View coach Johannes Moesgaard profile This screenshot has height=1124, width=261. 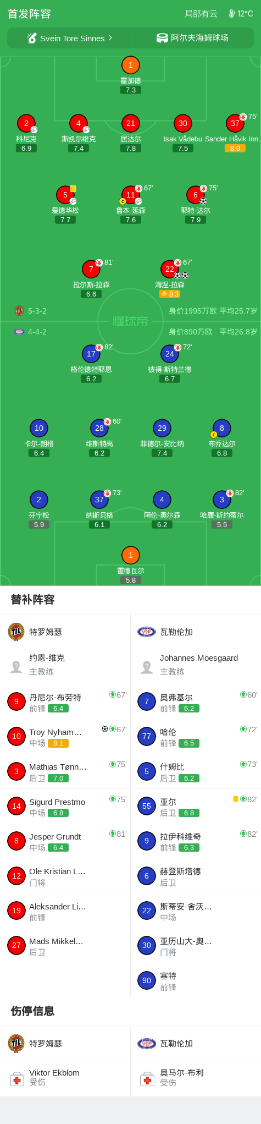tap(196, 665)
